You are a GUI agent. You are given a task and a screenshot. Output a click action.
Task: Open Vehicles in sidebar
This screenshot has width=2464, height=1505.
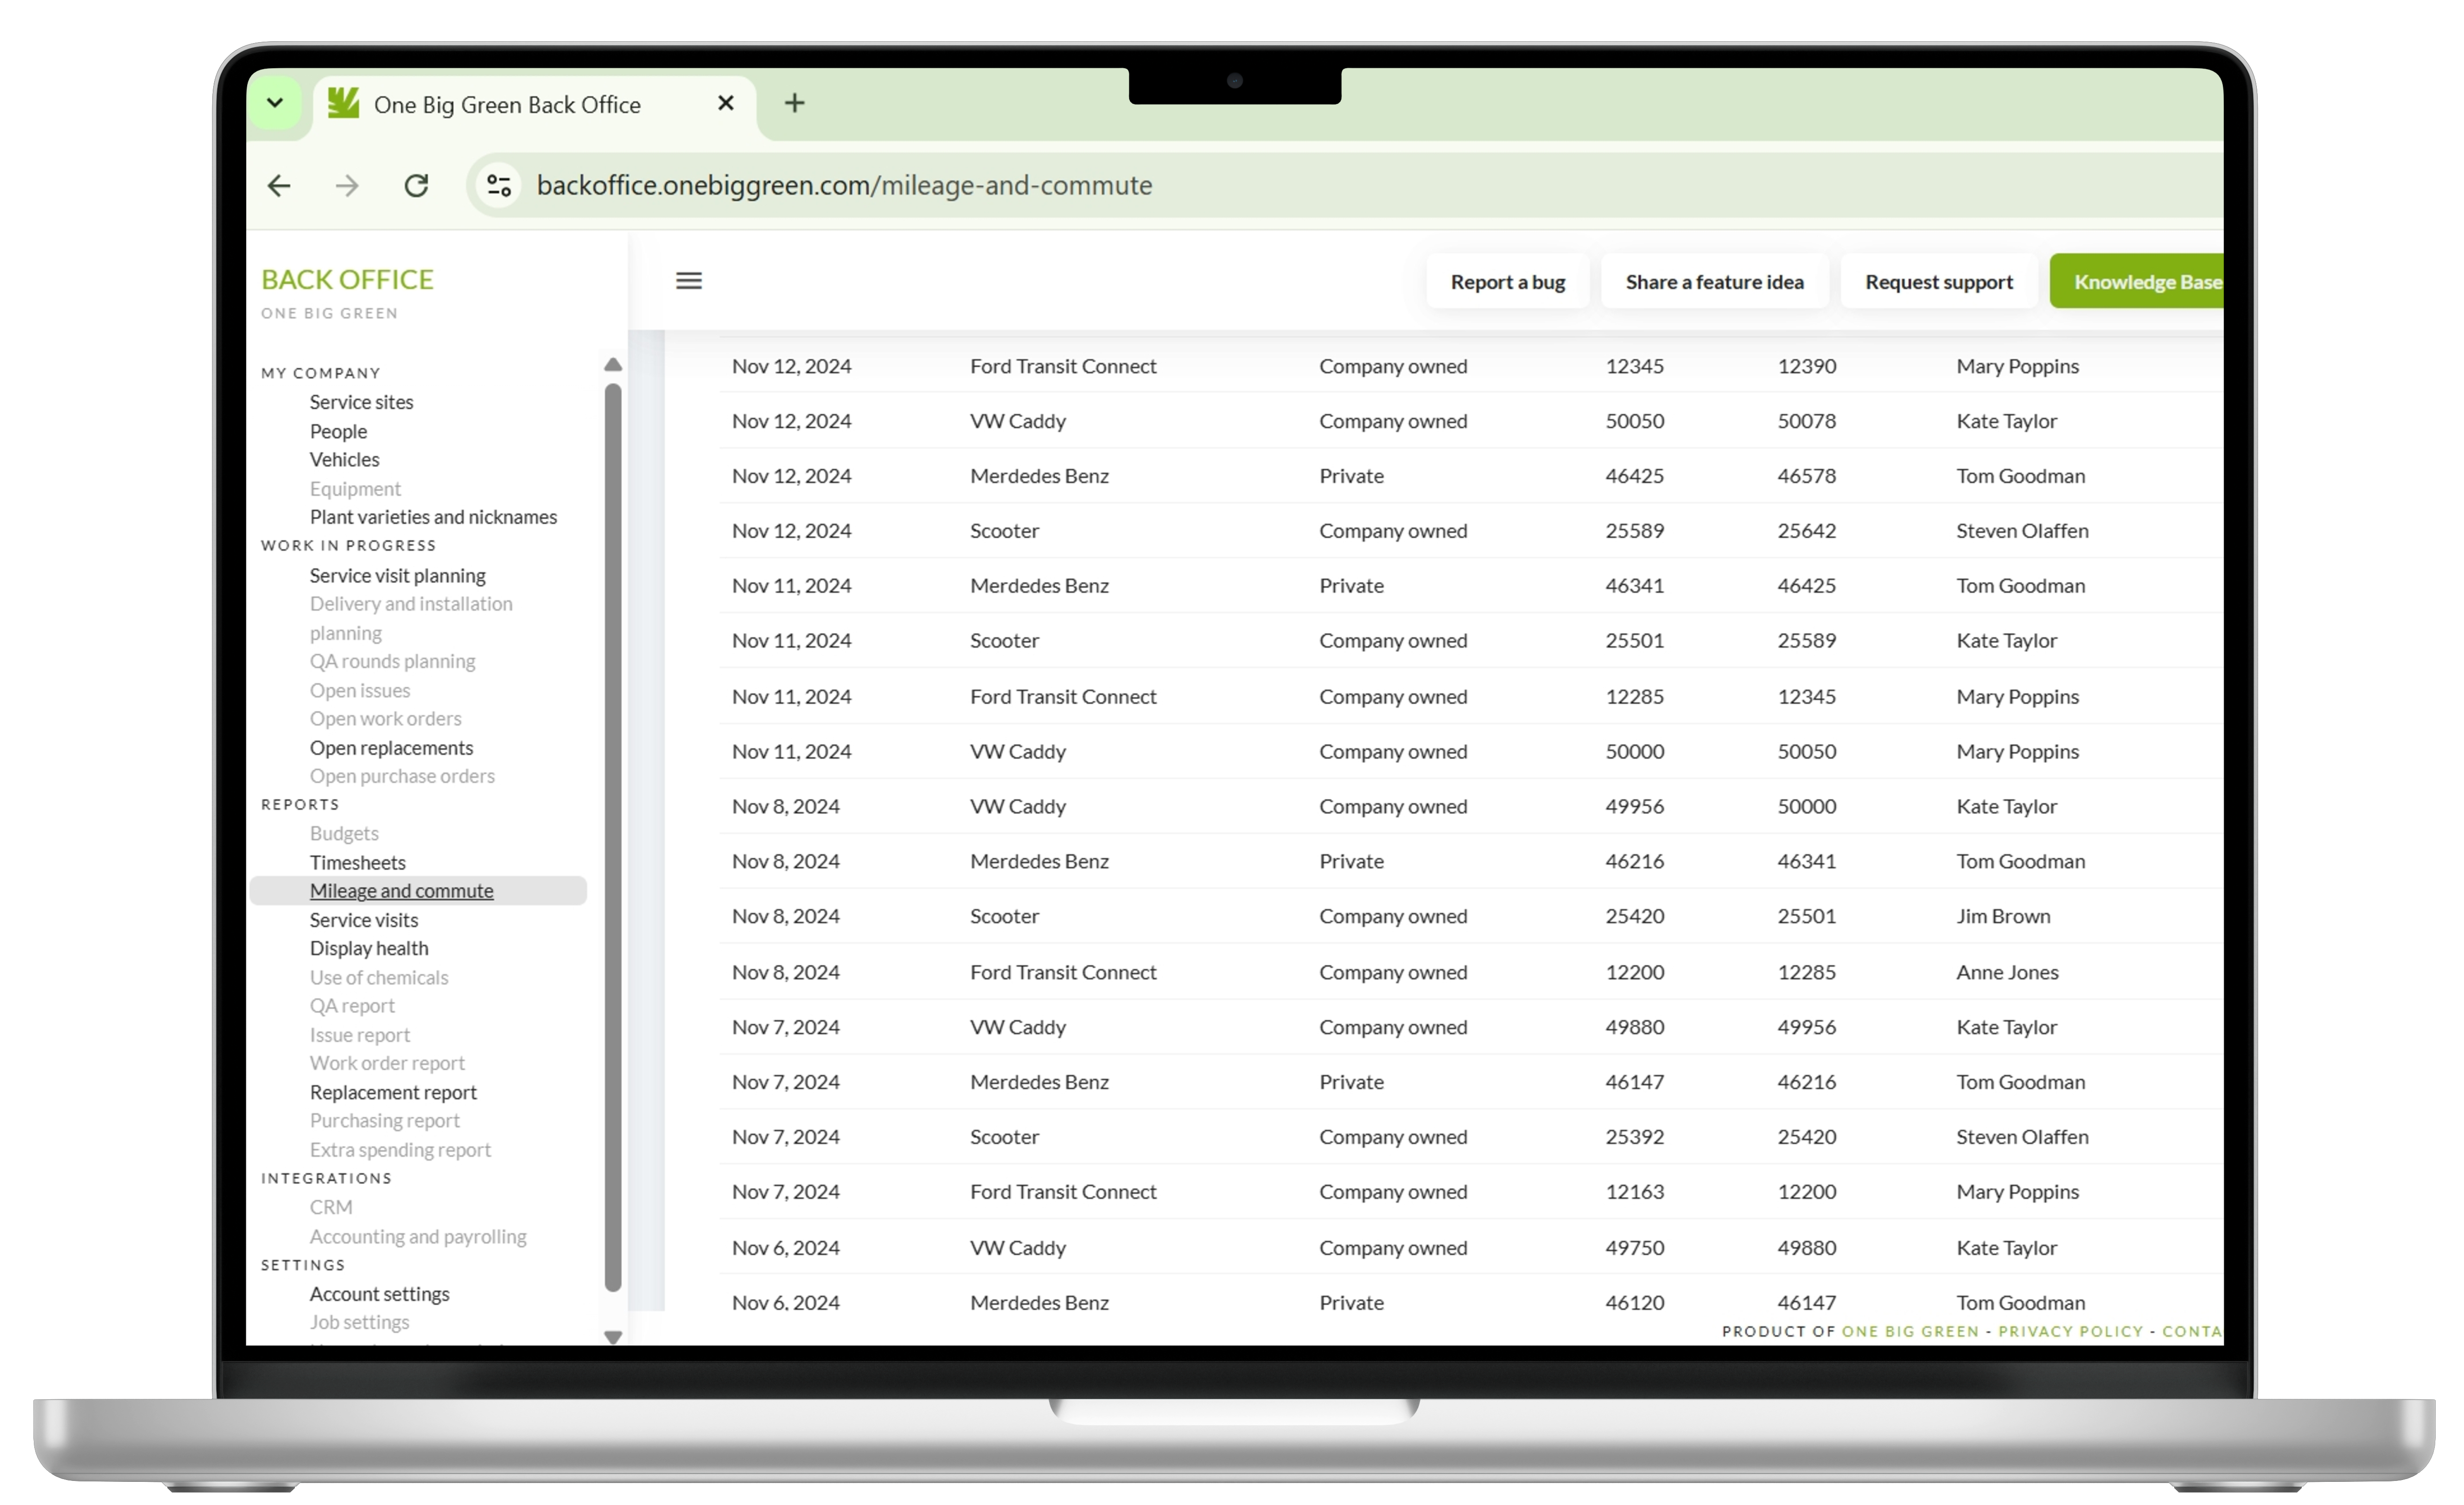click(344, 460)
